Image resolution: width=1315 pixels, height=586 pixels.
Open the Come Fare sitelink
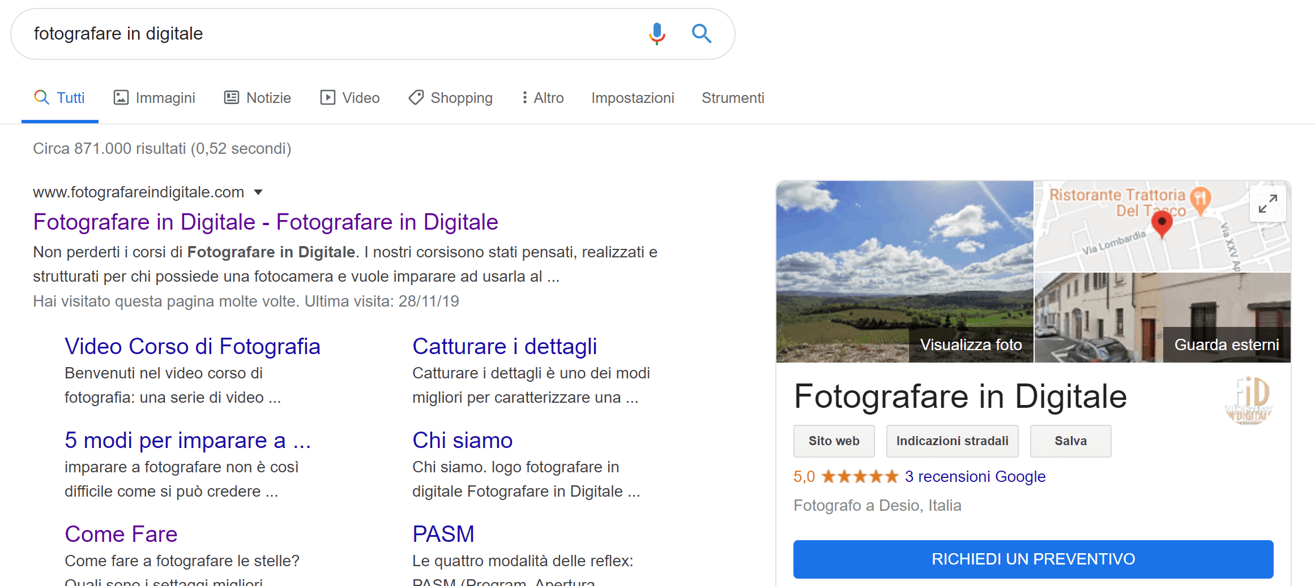pyautogui.click(x=121, y=534)
